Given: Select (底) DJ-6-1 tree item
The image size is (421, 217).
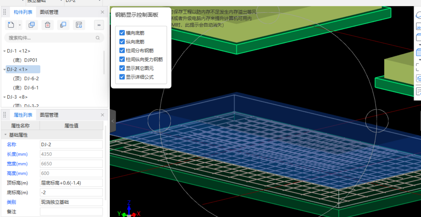Looking at the screenshot, I should pyautogui.click(x=26, y=88).
